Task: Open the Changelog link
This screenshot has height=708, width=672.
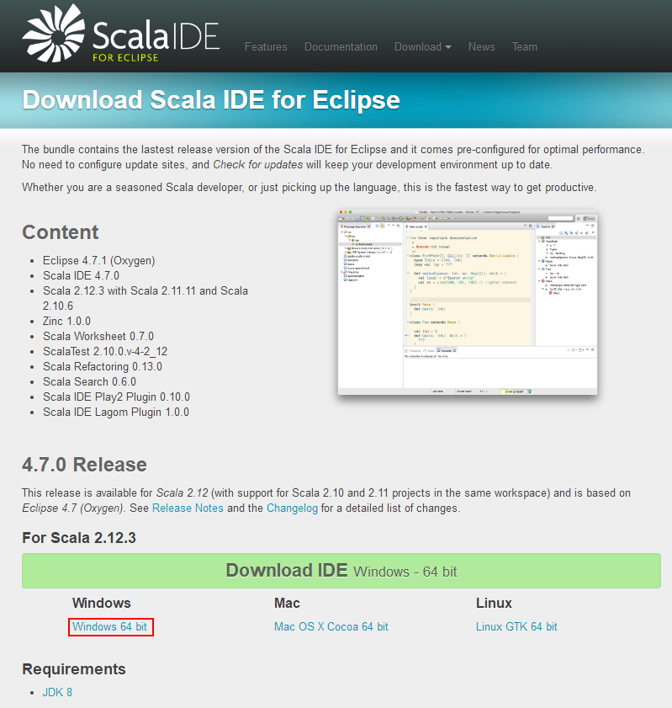Action: [292, 508]
